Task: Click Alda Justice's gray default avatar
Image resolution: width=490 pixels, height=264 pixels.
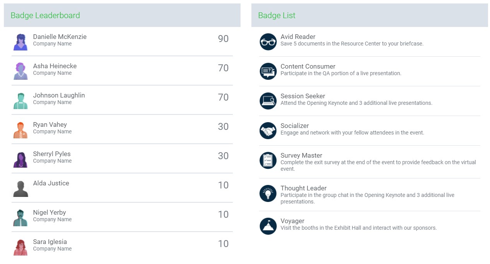Action: [x=20, y=188]
